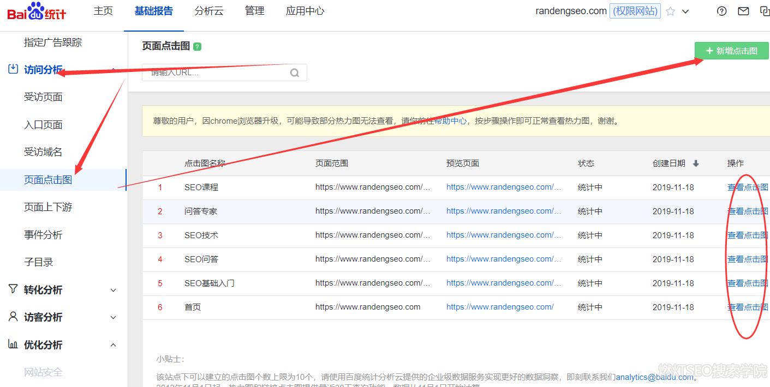Open the help question-mark icon in header

pyautogui.click(x=722, y=11)
